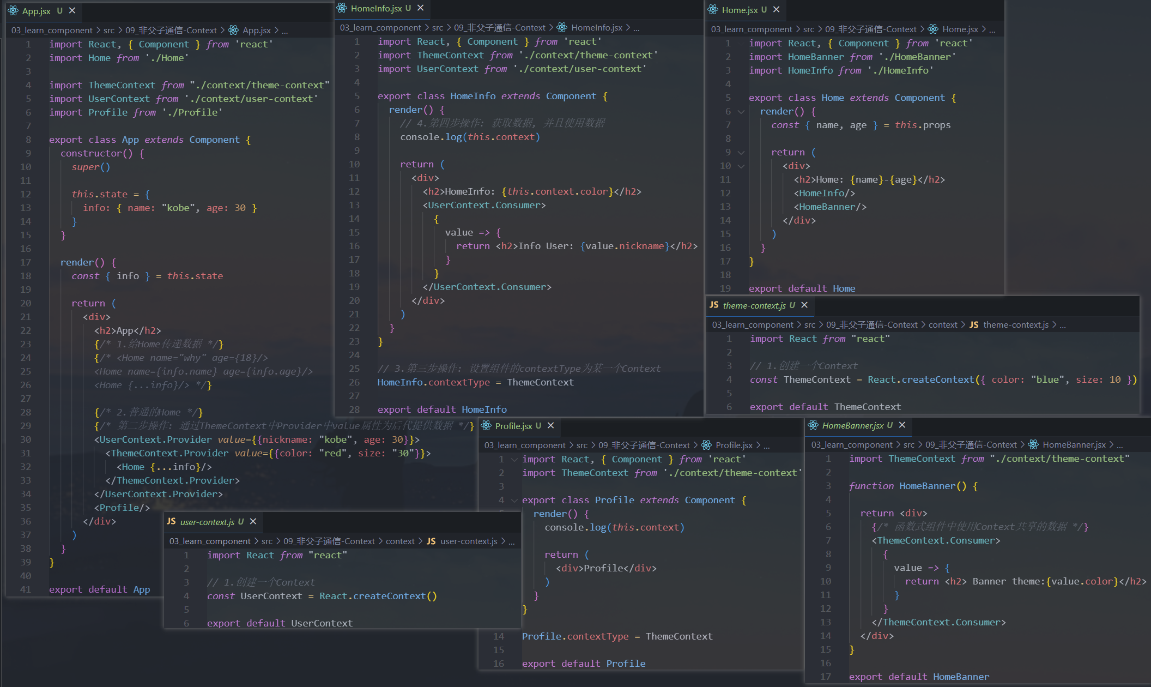Switch to the HomeBanner.jsx tab label
The image size is (1151, 687).
pos(853,425)
